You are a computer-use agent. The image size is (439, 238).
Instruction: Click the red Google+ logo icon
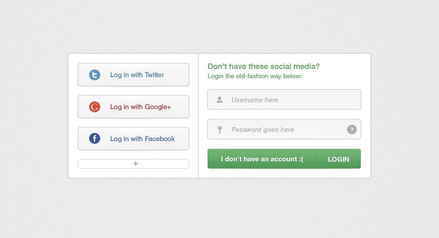click(x=95, y=107)
